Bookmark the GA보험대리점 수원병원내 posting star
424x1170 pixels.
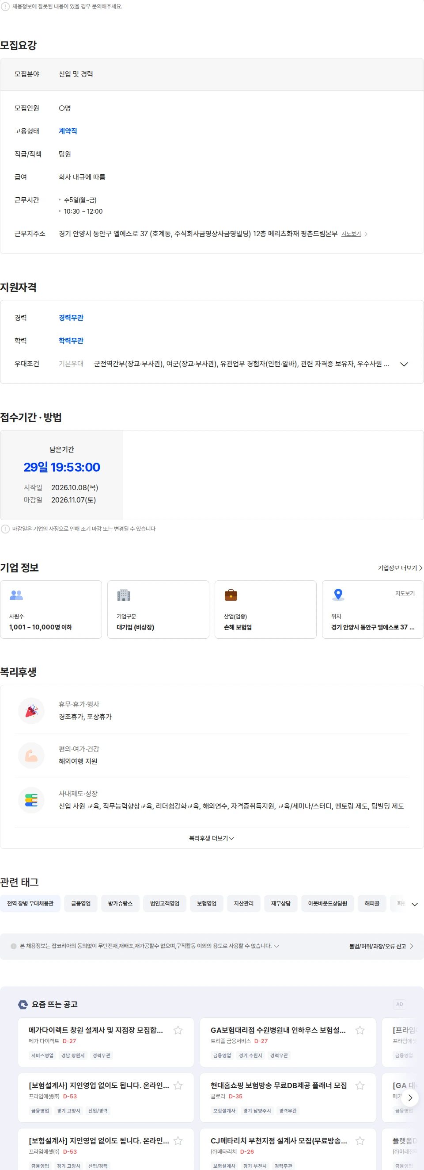pos(360,1030)
